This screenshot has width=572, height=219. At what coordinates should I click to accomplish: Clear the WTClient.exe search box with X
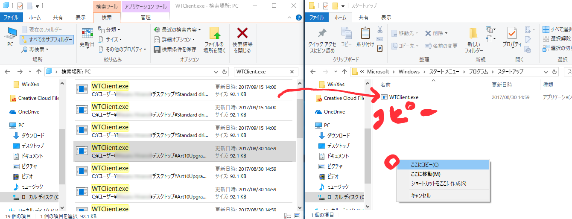[x=292, y=72]
